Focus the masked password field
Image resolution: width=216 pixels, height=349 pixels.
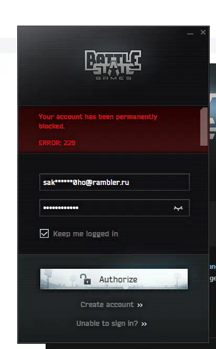(114, 208)
